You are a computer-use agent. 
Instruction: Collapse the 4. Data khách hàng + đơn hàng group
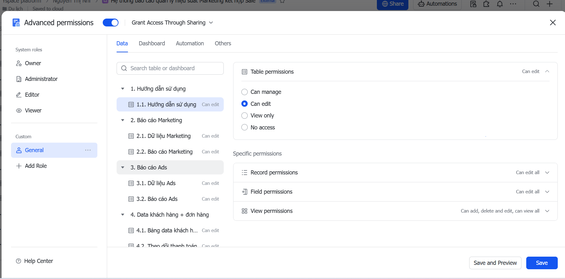(123, 215)
